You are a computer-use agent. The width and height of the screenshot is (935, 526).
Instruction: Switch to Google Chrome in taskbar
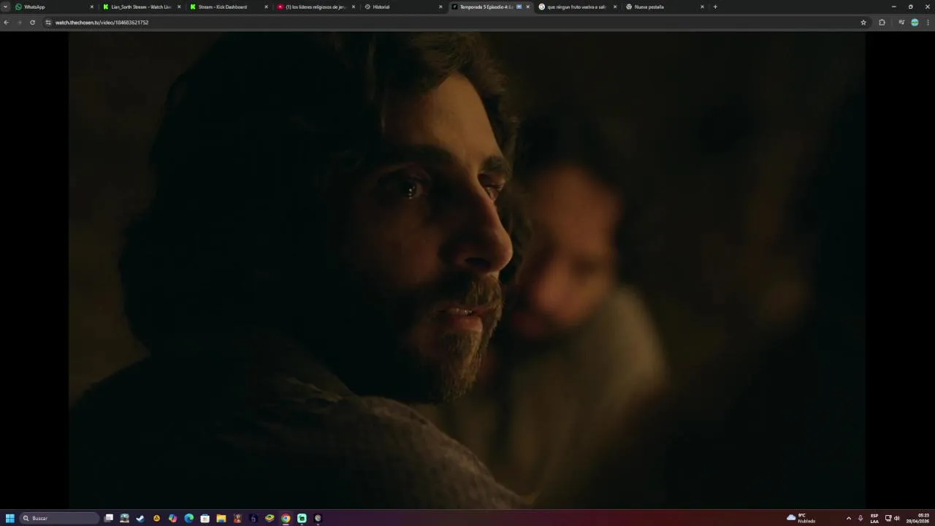point(286,518)
